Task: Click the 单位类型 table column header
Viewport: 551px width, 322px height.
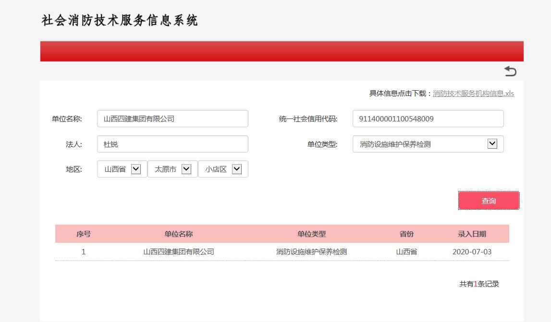Action: click(x=311, y=234)
